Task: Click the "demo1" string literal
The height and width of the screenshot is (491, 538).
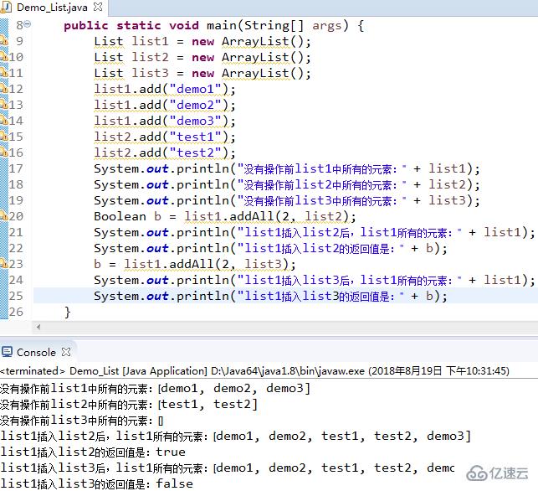Action: (x=195, y=89)
